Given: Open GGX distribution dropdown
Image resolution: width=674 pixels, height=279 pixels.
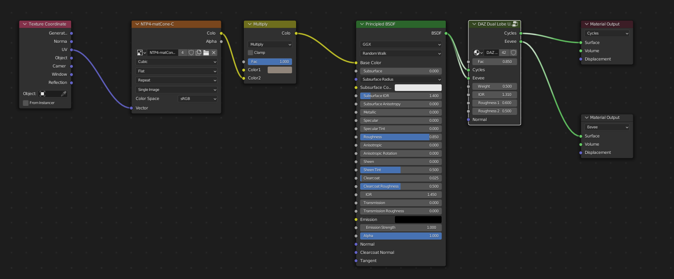Looking at the screenshot, I should (x=401, y=44).
